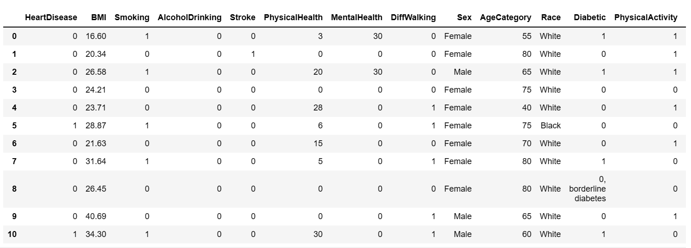Click the 'Black' race cell

[550, 126]
